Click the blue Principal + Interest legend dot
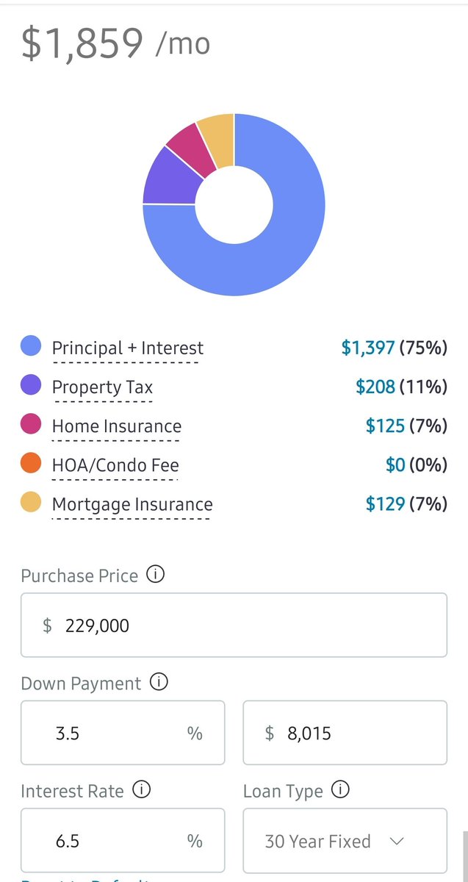The width and height of the screenshot is (468, 882). 31,347
